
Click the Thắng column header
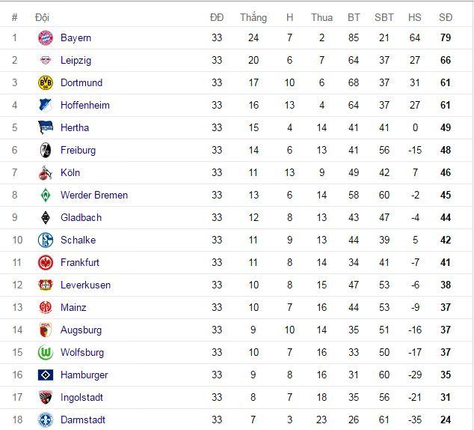pyautogui.click(x=253, y=17)
